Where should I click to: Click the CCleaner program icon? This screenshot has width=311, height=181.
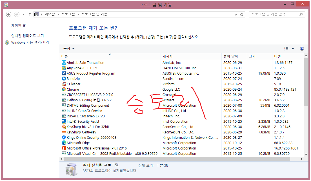point(64,84)
